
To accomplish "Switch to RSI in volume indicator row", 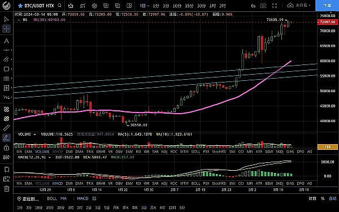I will [x=138, y=152].
